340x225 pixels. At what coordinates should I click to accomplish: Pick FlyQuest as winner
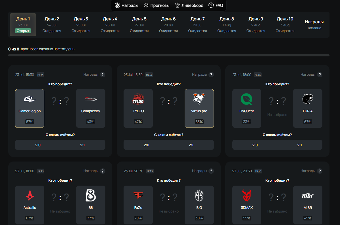point(247,108)
